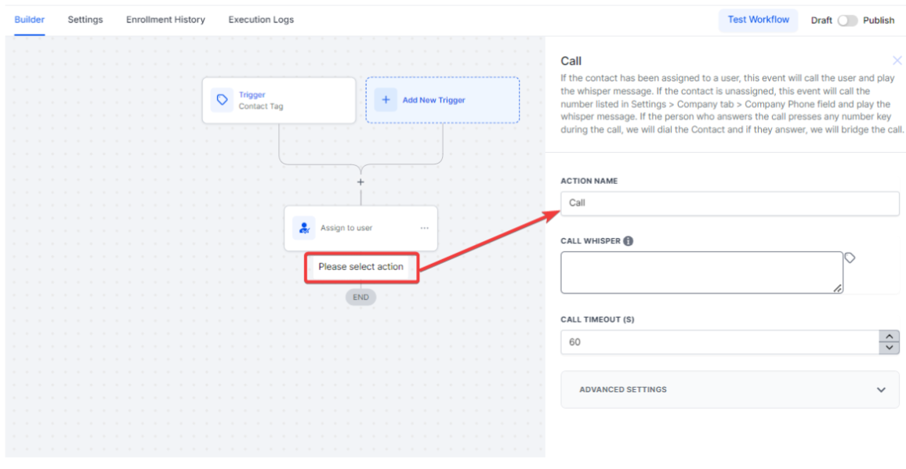
Task: Click the Call Timeout number field
Action: click(719, 342)
